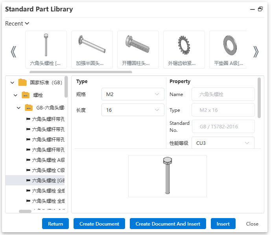Screen dimensions: 271x235
Task: Collapse the 螺栓 tree node chevron
Action: 15,95
